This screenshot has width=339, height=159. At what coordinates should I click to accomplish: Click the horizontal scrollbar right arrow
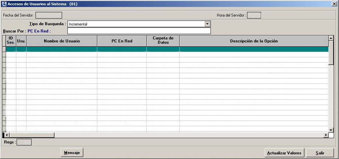pos(326,135)
